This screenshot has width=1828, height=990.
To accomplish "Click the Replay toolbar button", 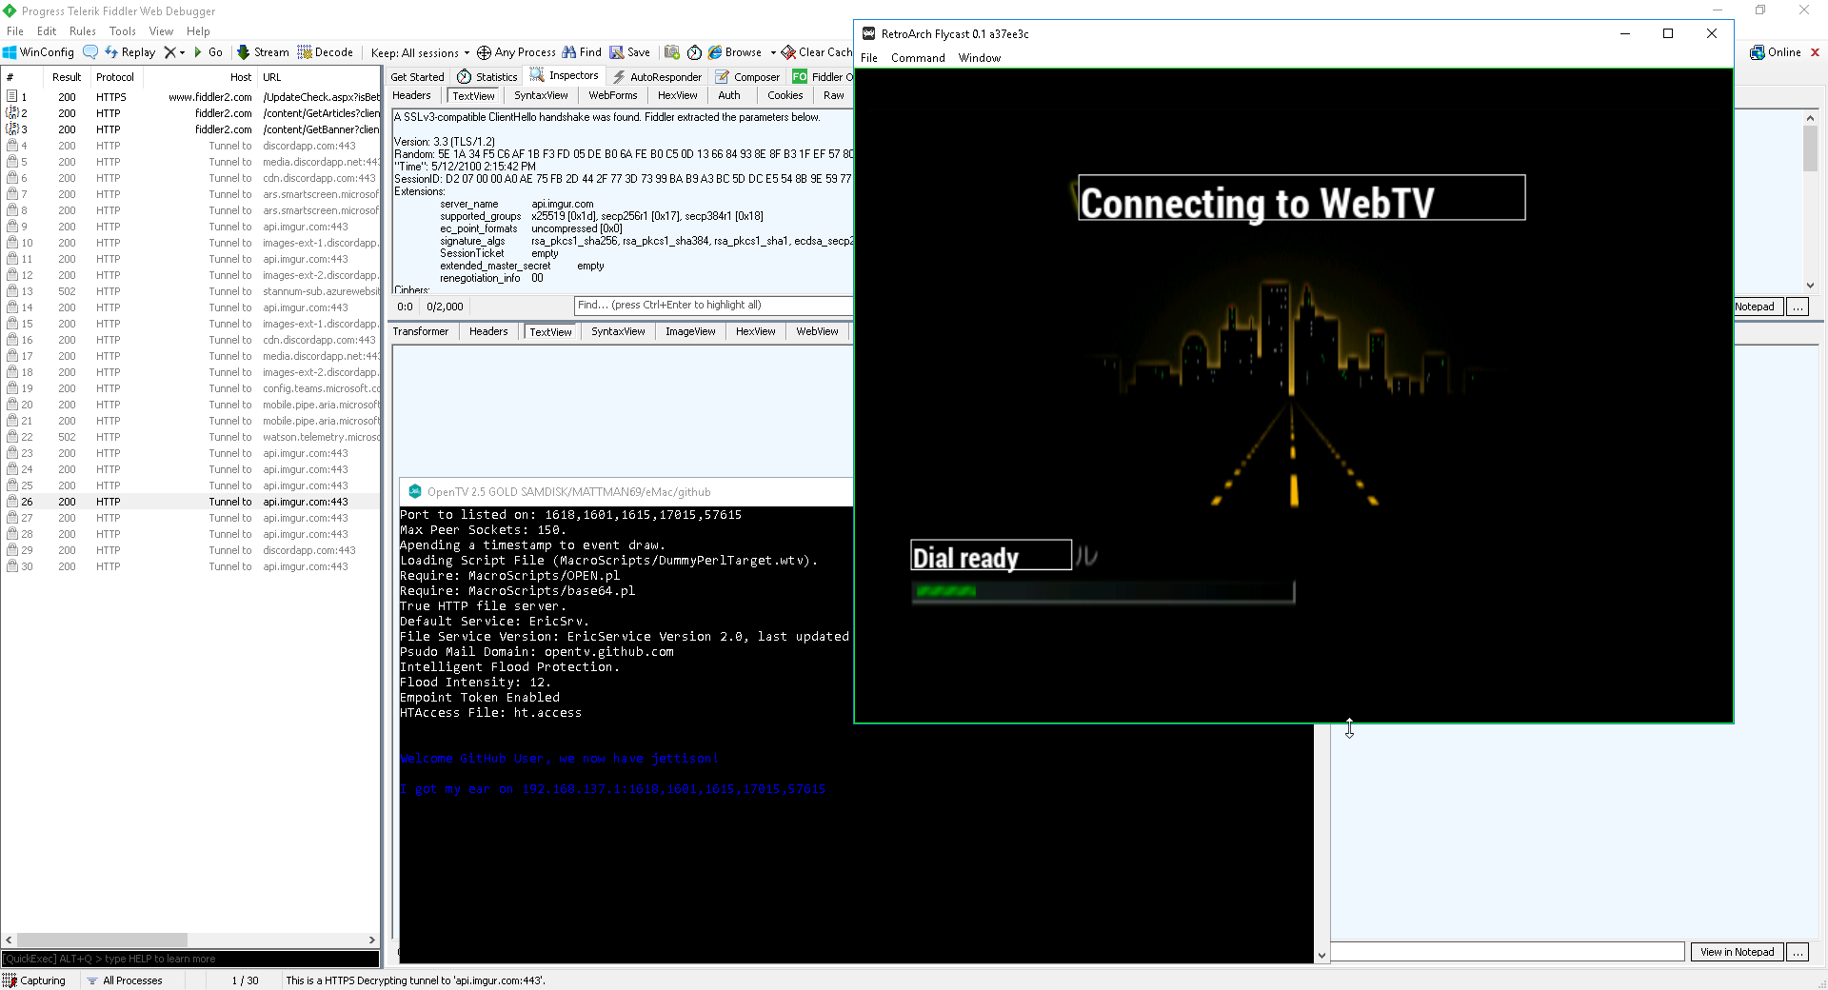I will [x=129, y=52].
